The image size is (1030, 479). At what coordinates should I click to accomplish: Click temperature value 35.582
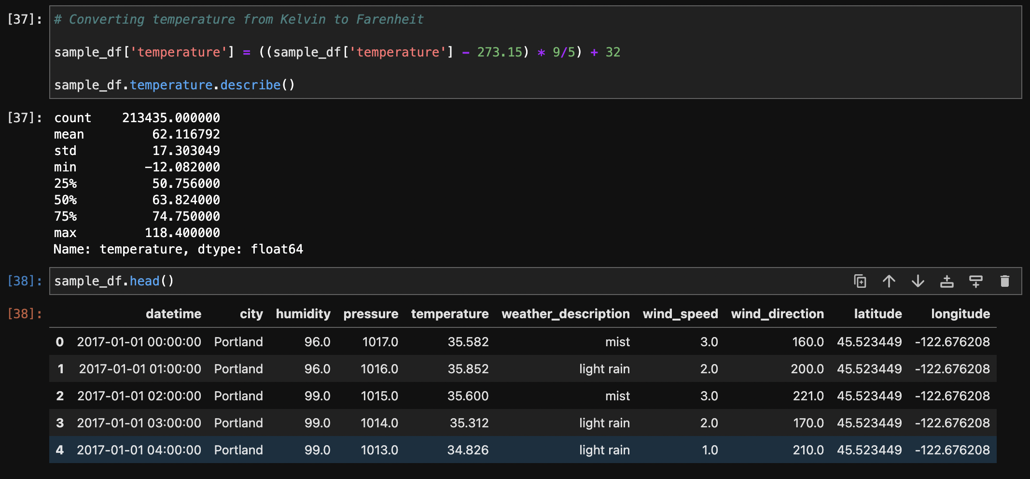[468, 342]
